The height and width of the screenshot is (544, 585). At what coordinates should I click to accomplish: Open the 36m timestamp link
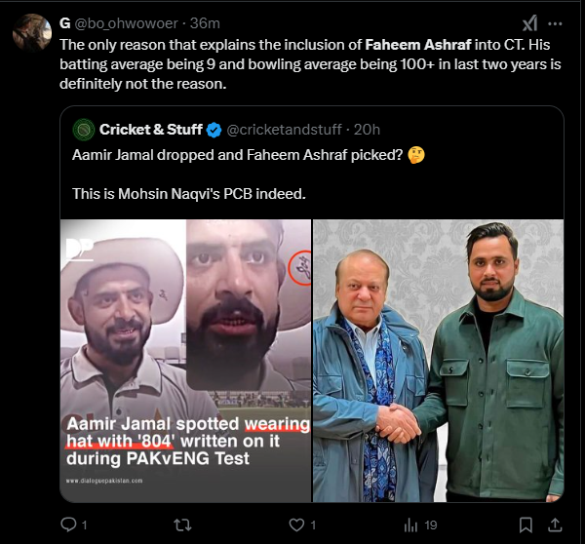pyautogui.click(x=205, y=23)
